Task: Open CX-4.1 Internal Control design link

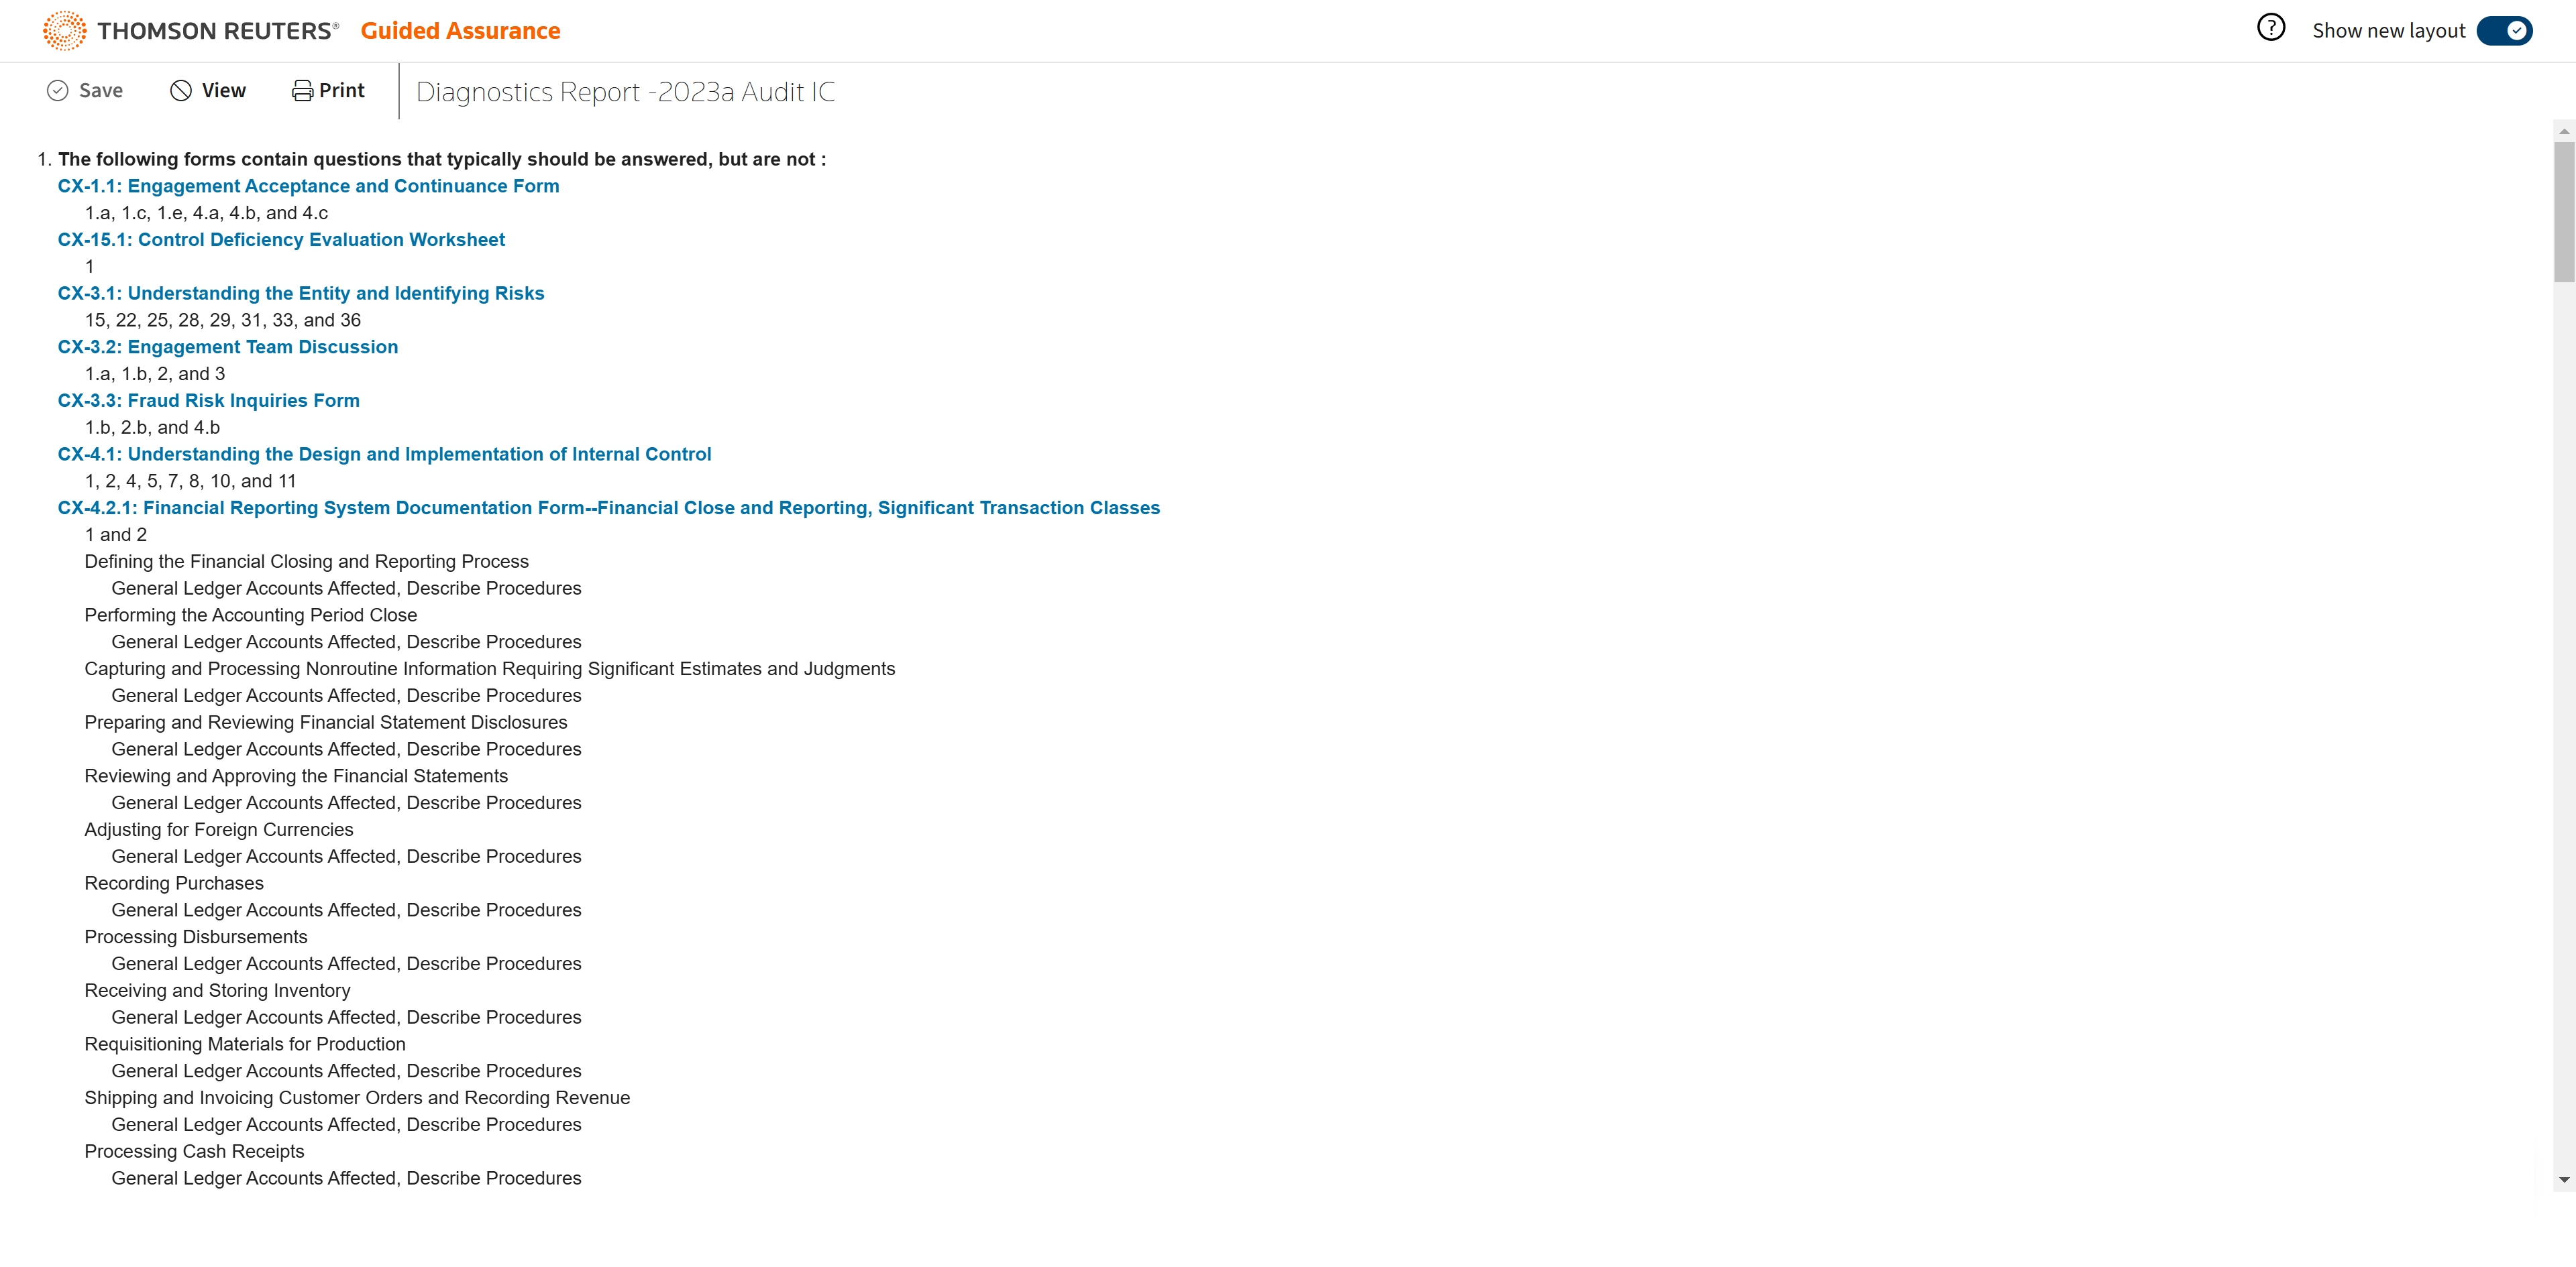Action: tap(384, 455)
